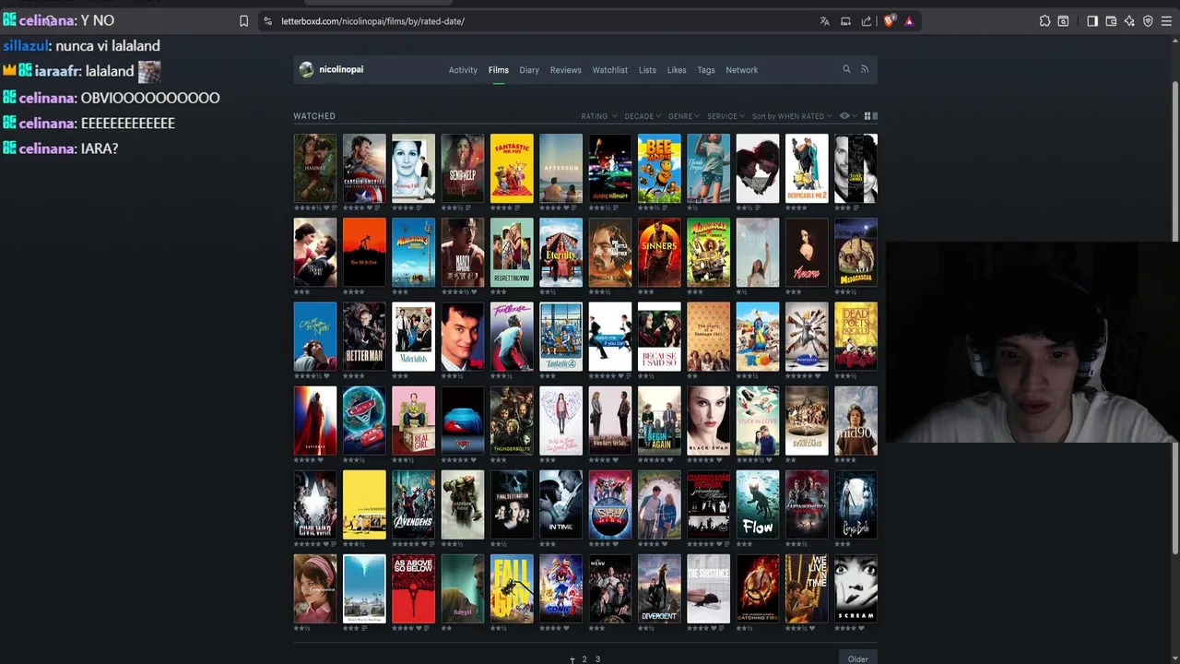Go to the Activity tab
1180x664 pixels.
[x=463, y=70]
